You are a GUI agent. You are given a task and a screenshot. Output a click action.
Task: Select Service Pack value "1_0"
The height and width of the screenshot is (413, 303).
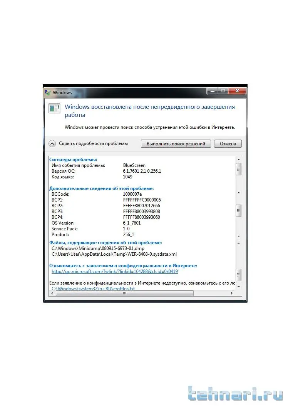126,229
